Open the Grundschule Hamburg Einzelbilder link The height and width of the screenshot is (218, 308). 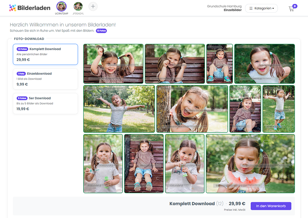point(224,8)
